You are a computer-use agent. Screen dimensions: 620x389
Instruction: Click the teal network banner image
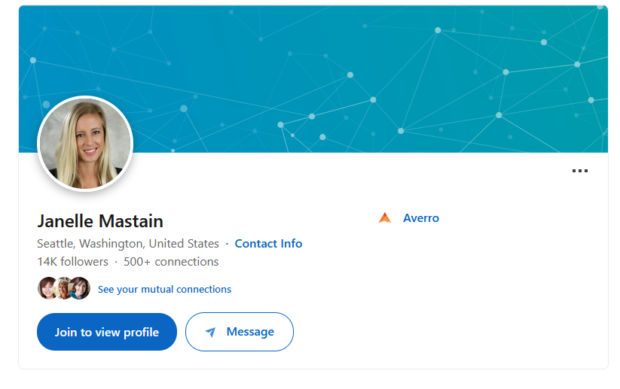pos(339,75)
